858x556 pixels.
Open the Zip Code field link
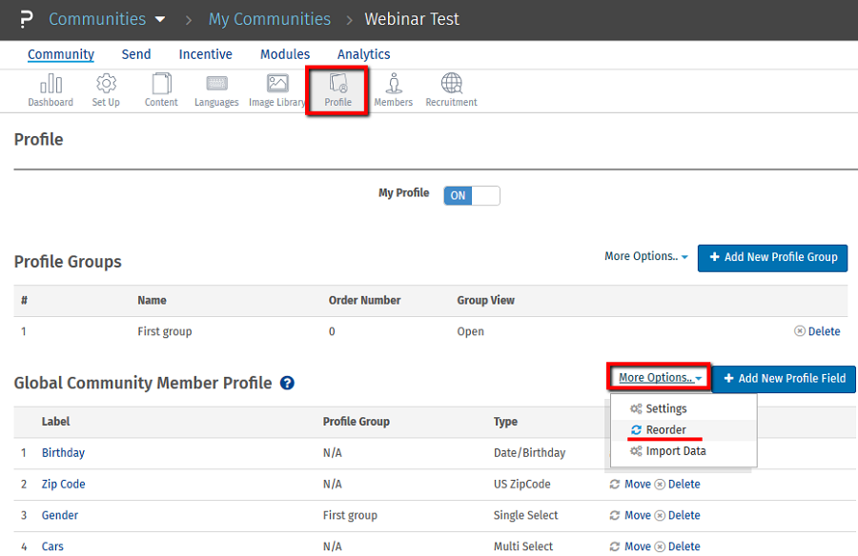coord(63,485)
